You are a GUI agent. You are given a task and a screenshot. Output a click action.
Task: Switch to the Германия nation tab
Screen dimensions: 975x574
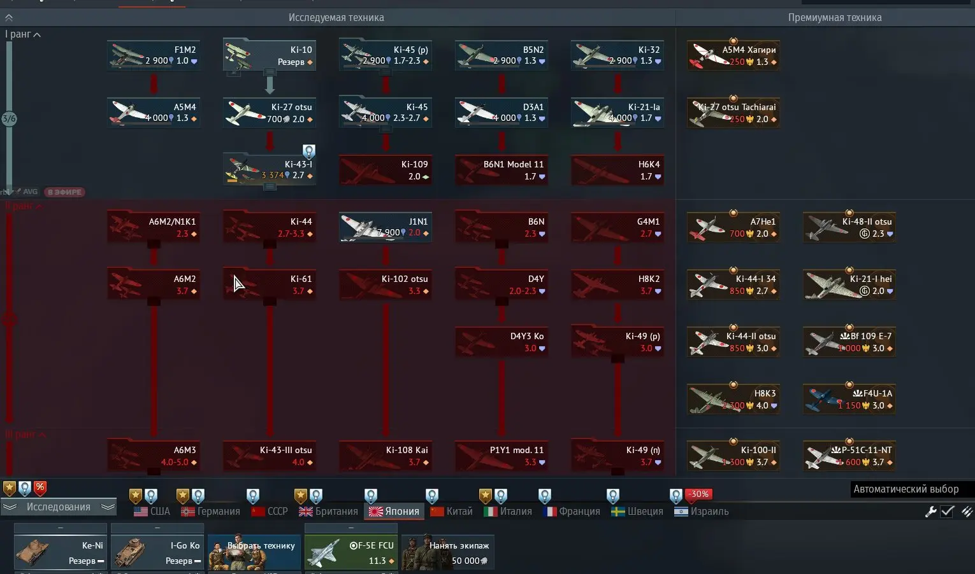[x=211, y=512]
